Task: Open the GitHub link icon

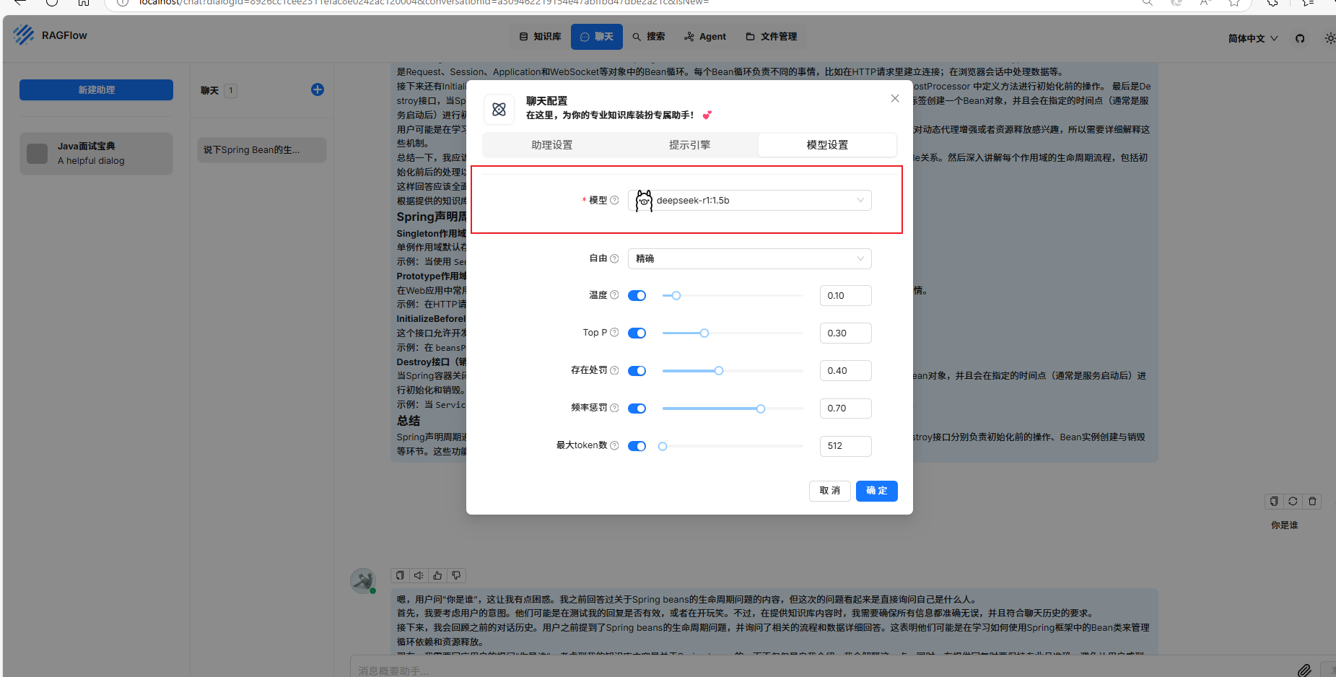Action: pos(1300,38)
